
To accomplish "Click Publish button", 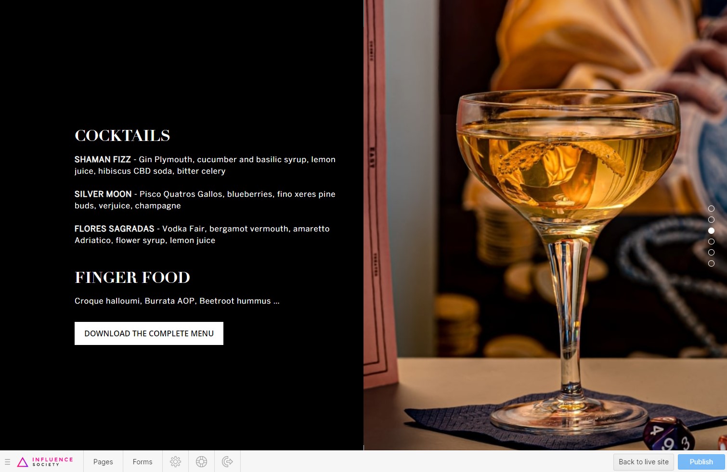I will tap(701, 462).
